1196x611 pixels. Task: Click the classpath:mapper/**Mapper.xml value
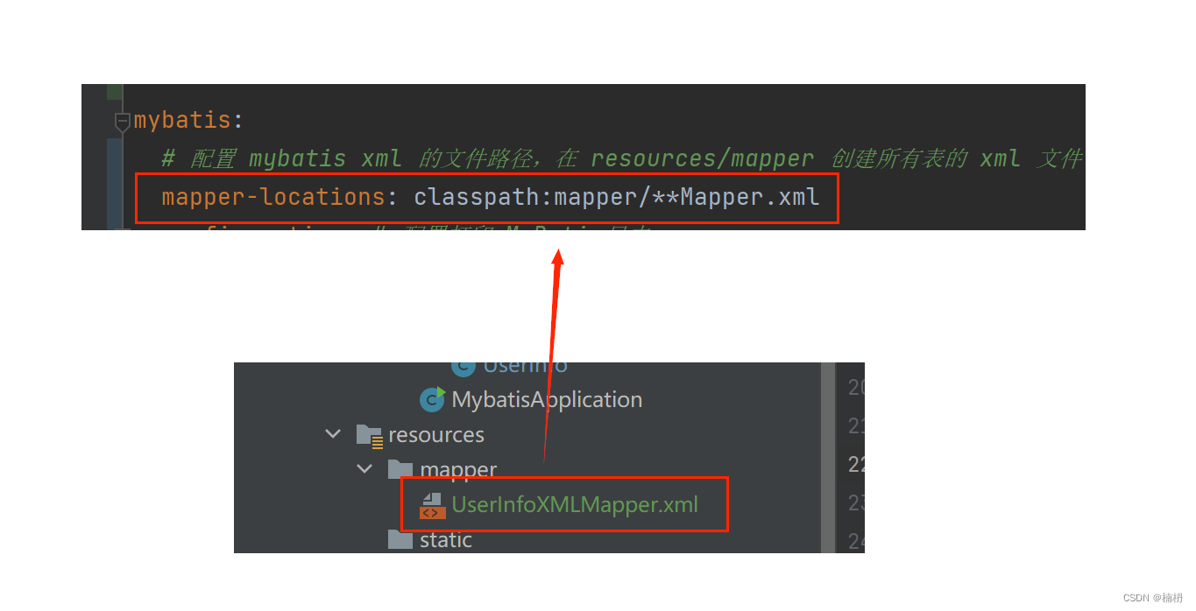(617, 197)
